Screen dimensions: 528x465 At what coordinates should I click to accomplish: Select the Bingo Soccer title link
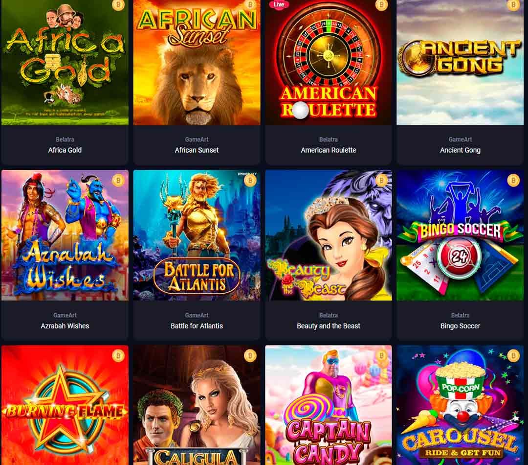click(x=460, y=326)
